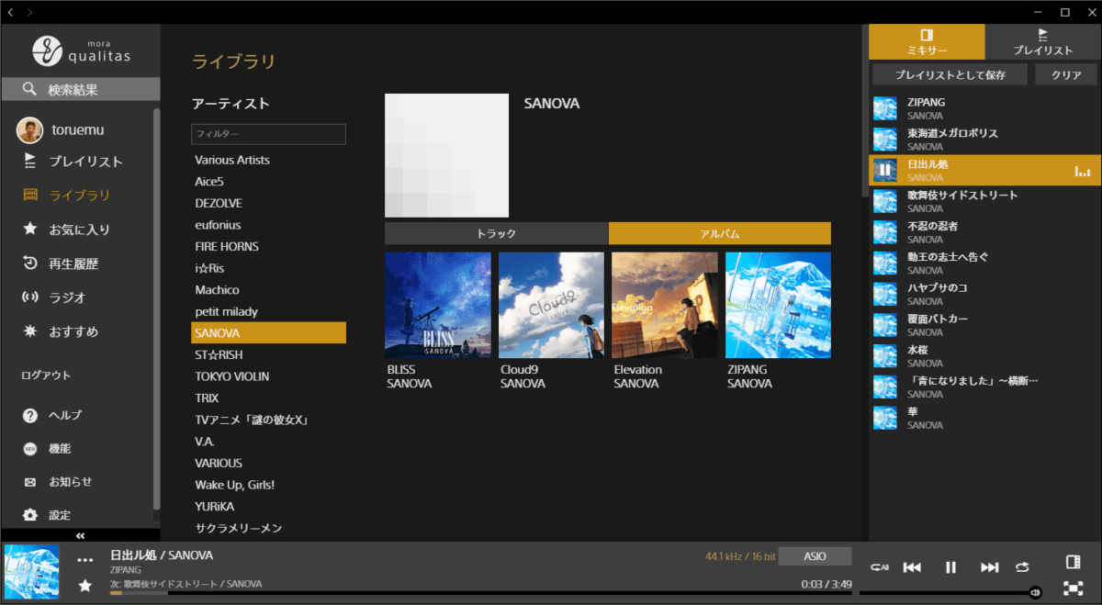The image size is (1102, 605).
Task: Play ZIPANG track in the queue
Action: [984, 109]
